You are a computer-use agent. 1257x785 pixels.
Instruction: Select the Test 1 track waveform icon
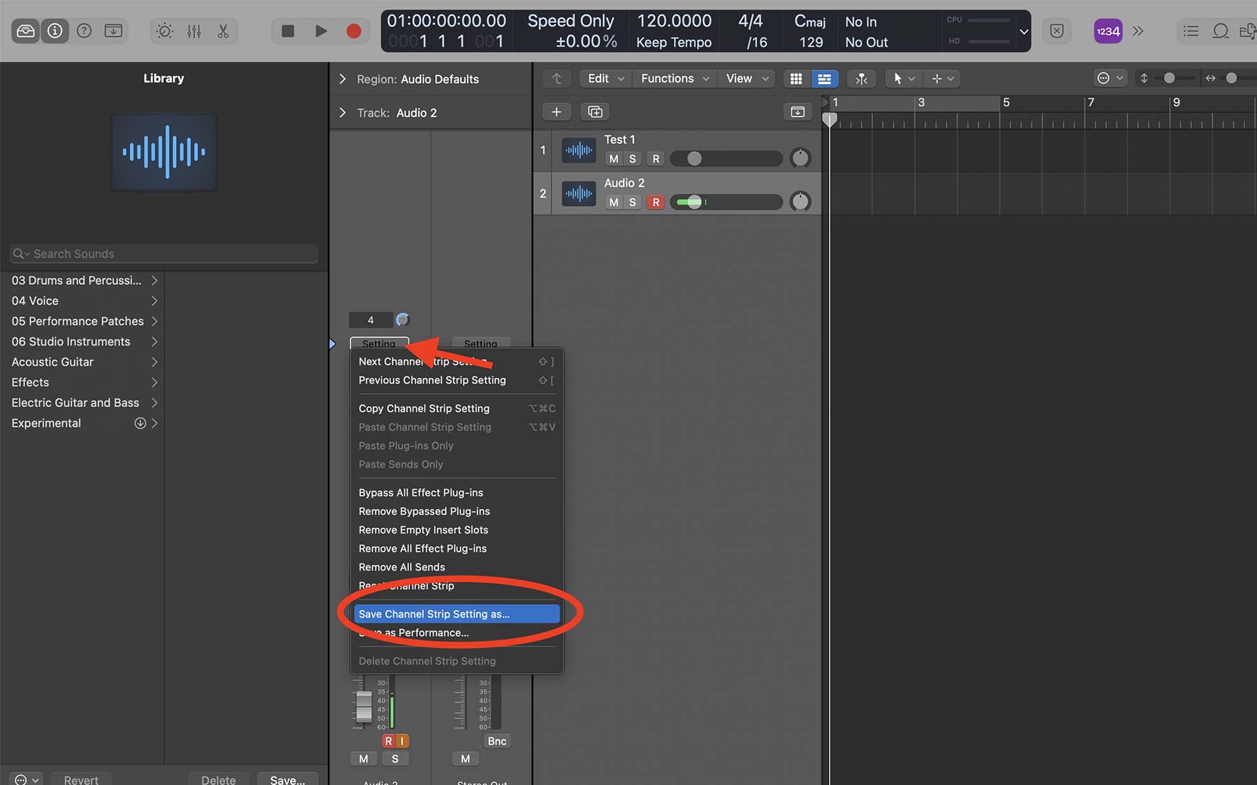pyautogui.click(x=579, y=150)
